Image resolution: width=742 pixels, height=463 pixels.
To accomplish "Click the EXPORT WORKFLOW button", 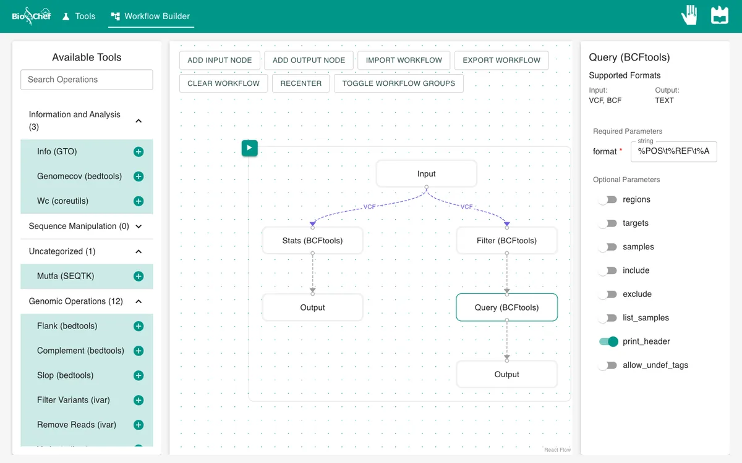I will point(501,60).
